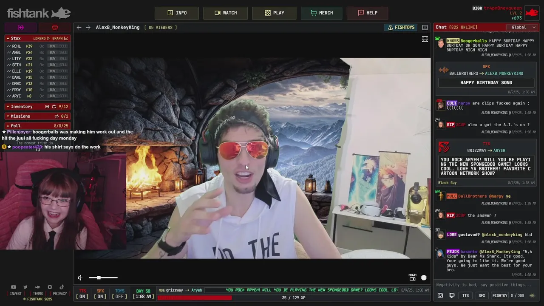Open the purple deposit icon button
The image size is (544, 306).
click(x=20, y=27)
